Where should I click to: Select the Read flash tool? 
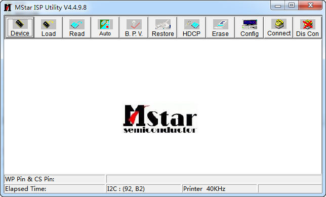tap(77, 27)
